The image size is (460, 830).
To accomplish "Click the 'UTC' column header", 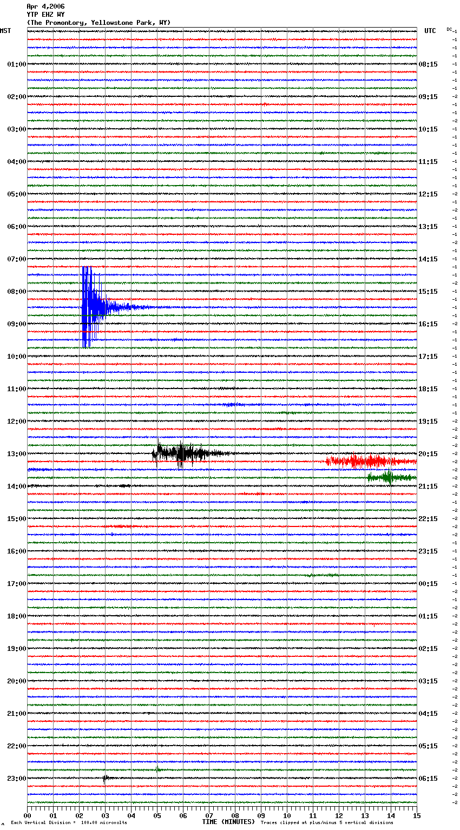I will pyautogui.click(x=430, y=31).
